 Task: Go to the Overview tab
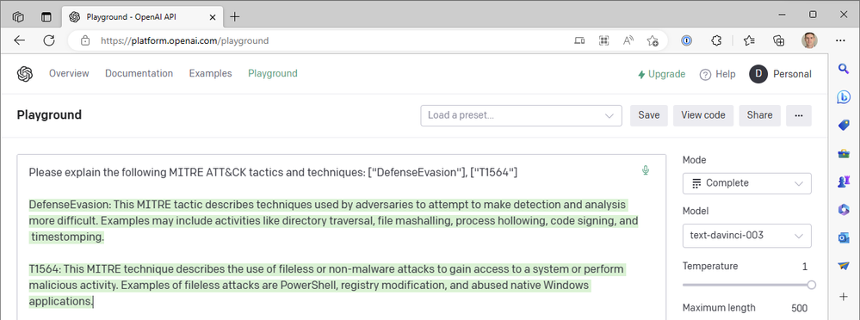point(69,73)
